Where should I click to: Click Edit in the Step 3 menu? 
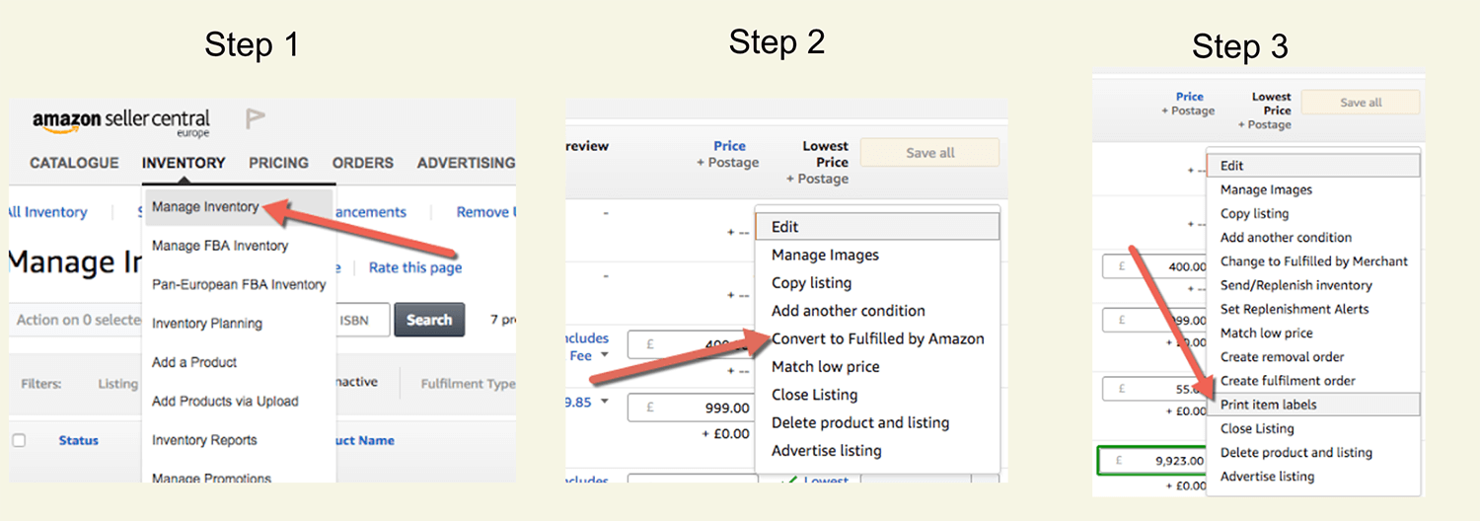1314,166
